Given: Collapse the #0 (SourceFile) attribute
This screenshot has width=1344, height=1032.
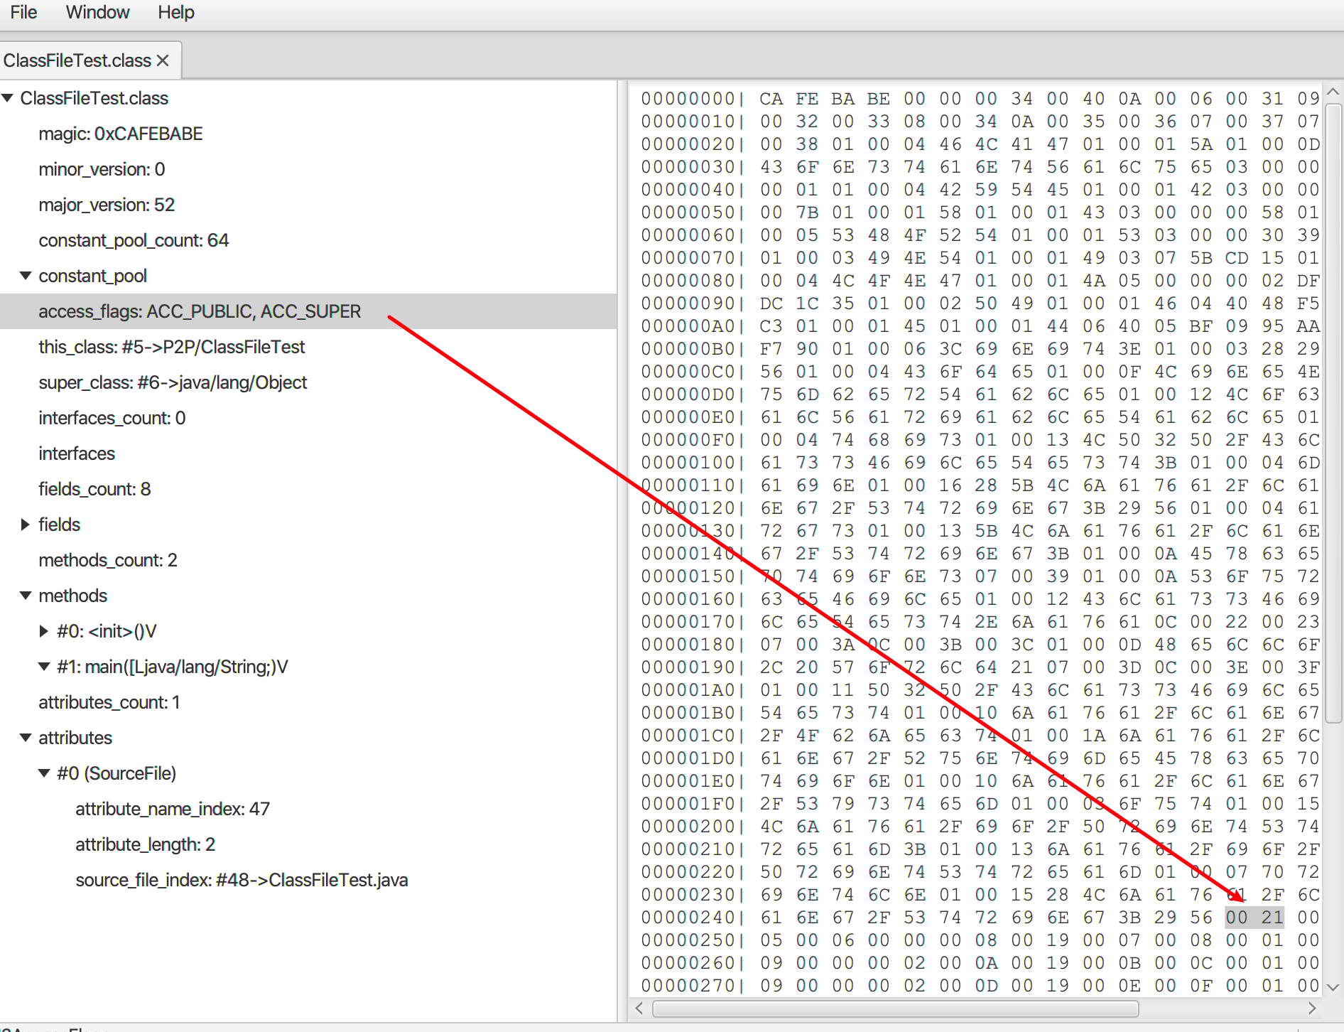Looking at the screenshot, I should tap(44, 773).
